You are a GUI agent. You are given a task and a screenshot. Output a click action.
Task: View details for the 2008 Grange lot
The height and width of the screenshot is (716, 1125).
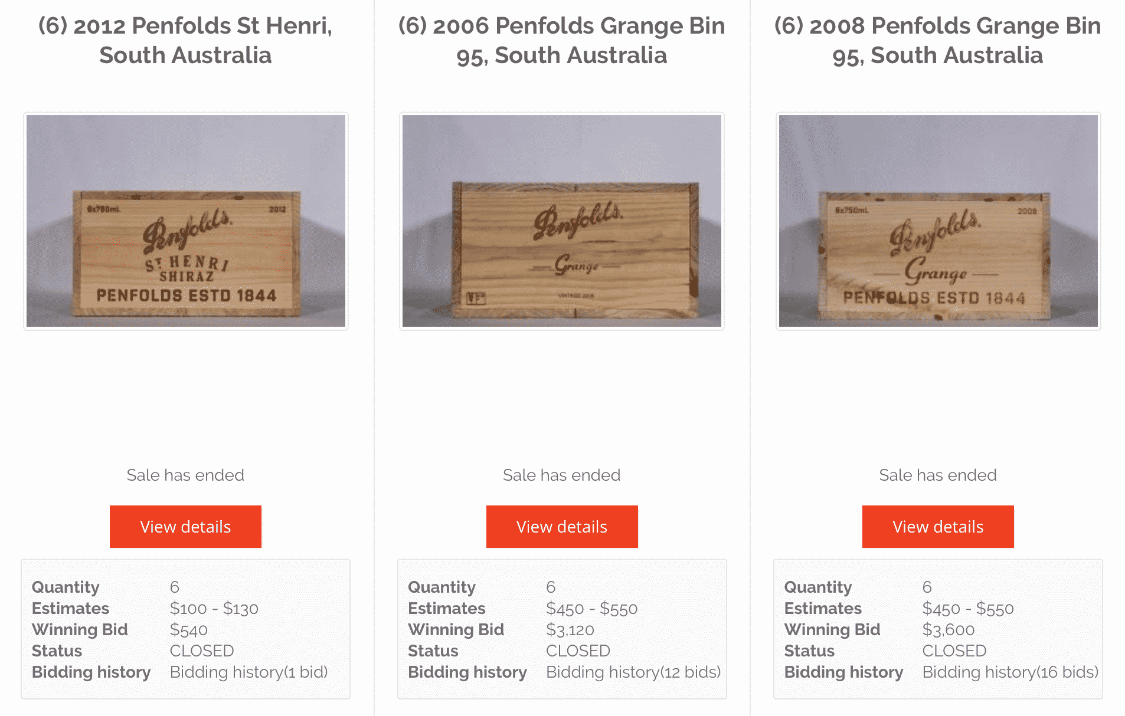(938, 527)
